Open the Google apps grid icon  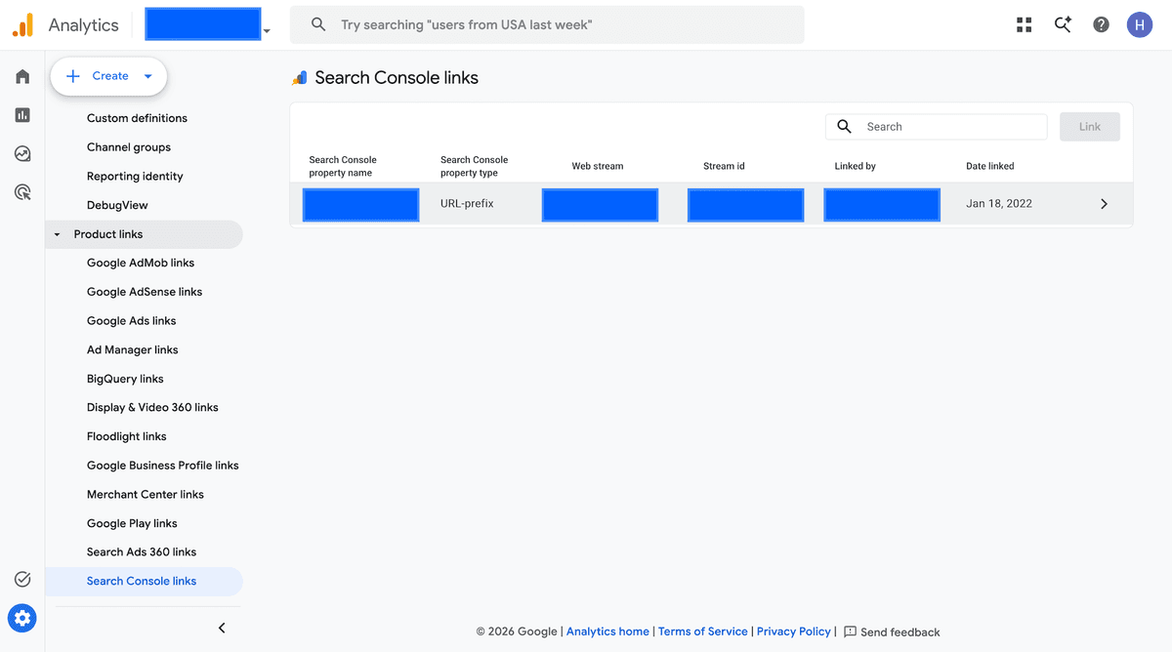[1024, 25]
